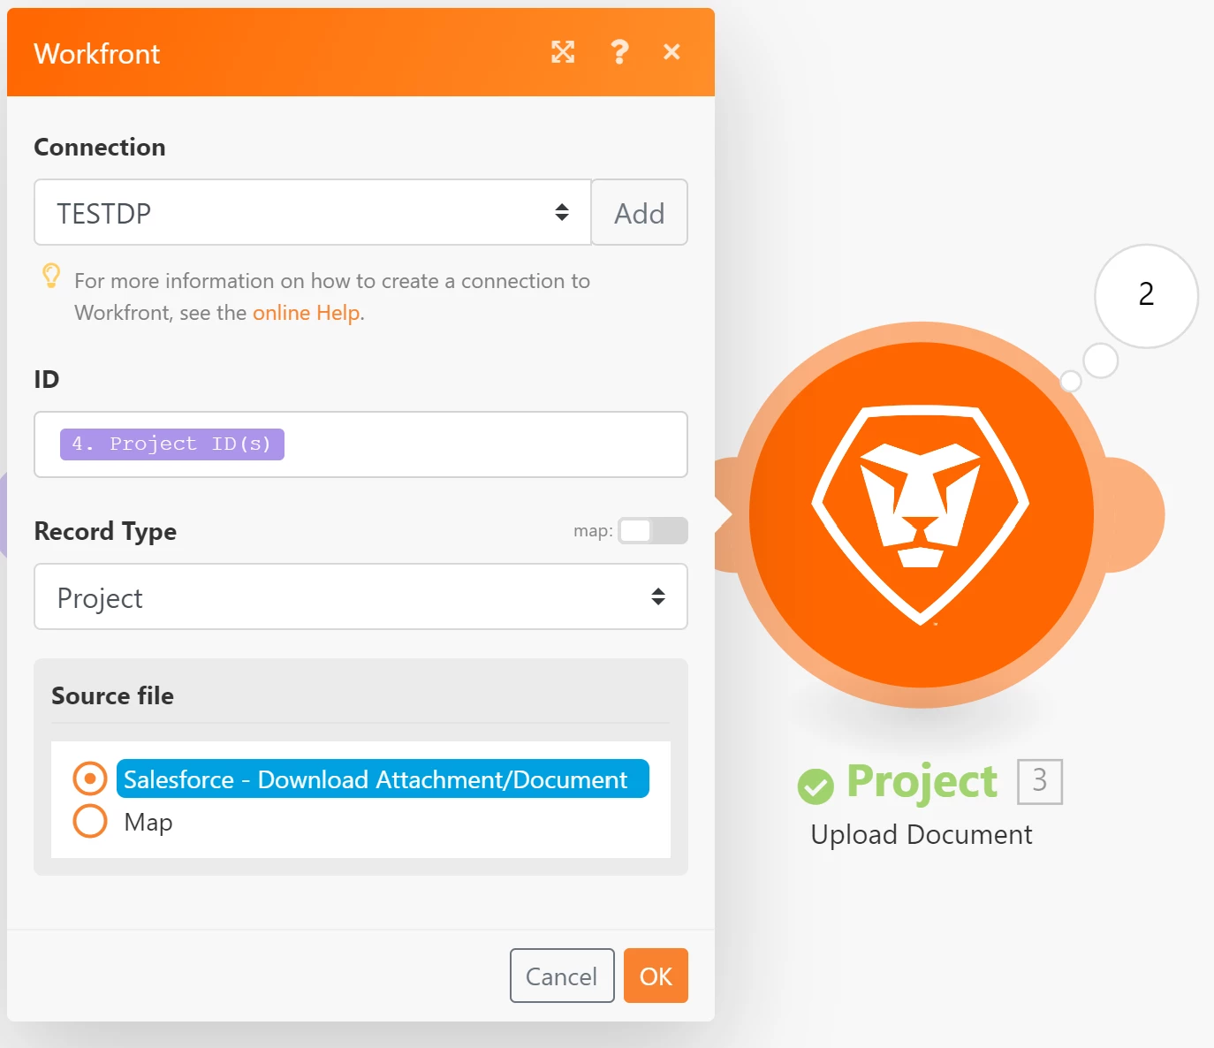Expand the Workfront dialog to full size
The width and height of the screenshot is (1214, 1048).
[563, 52]
